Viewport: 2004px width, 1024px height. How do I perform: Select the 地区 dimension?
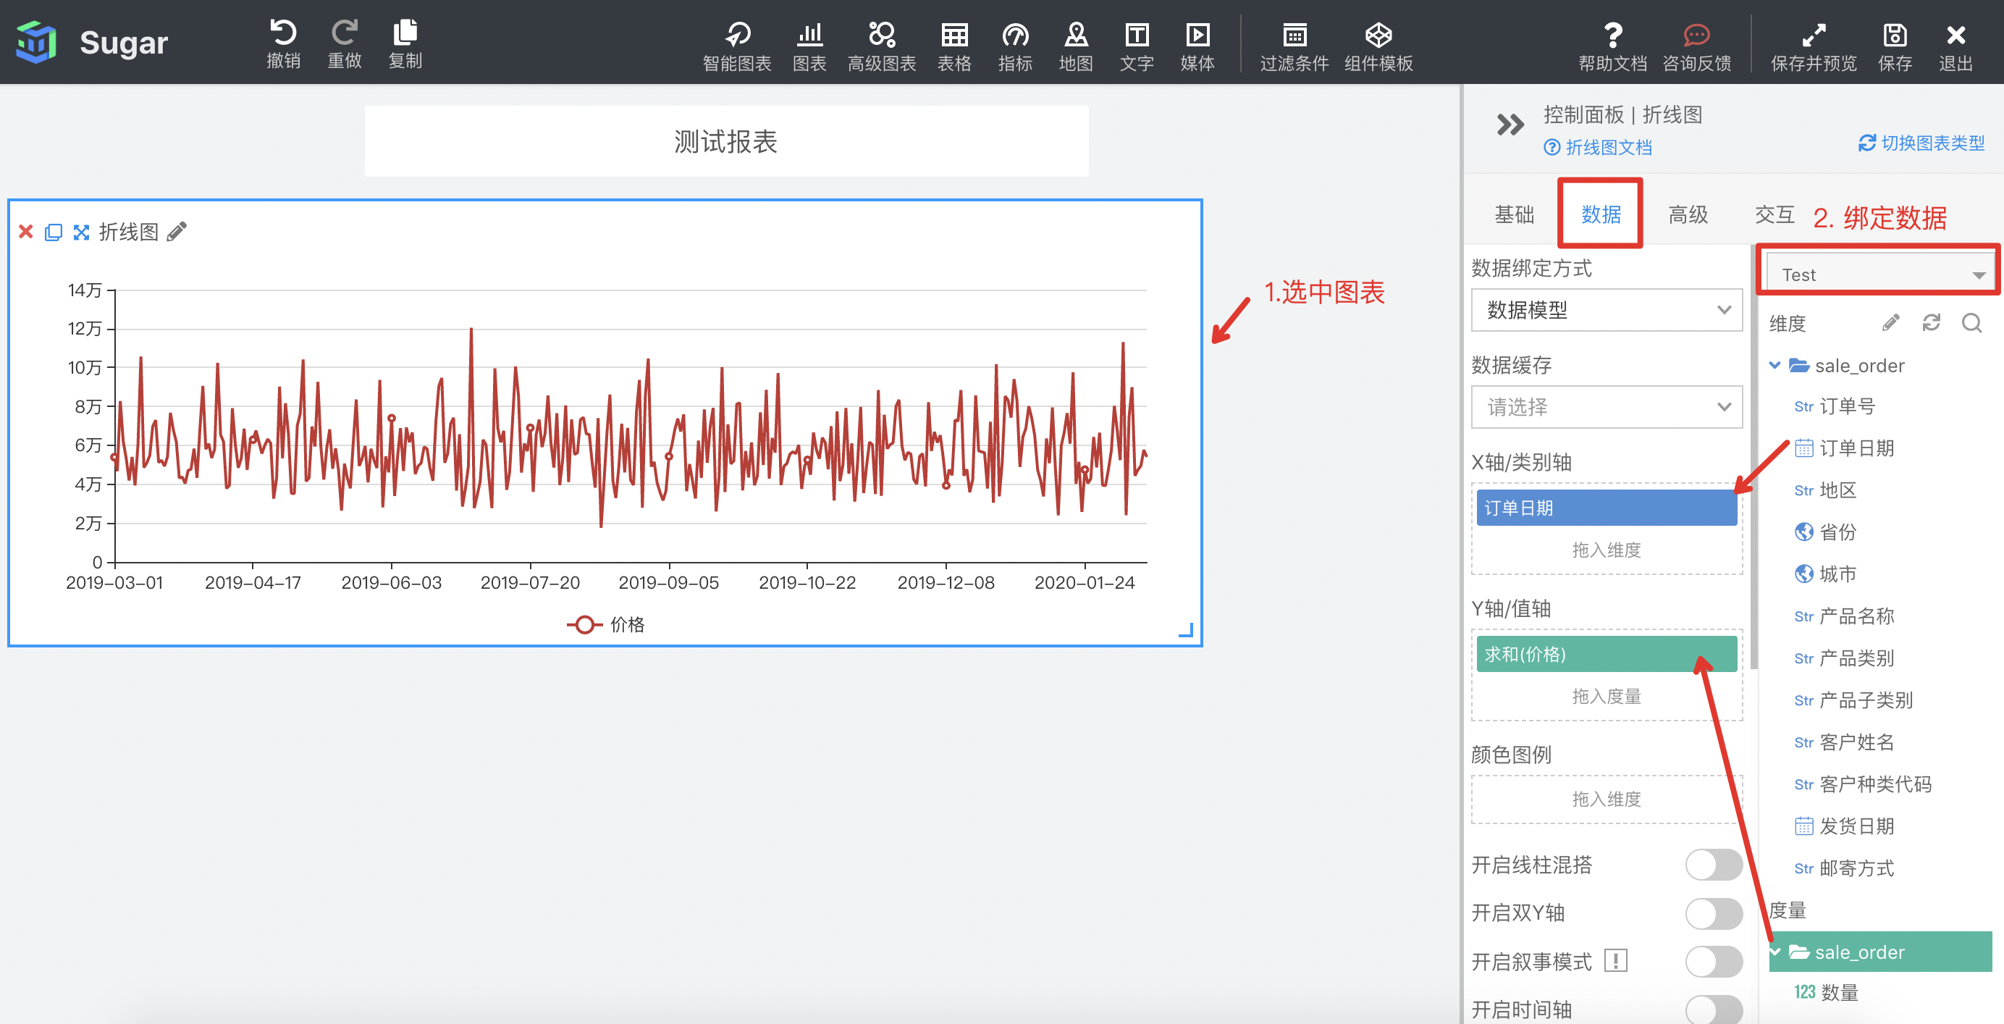1825,490
